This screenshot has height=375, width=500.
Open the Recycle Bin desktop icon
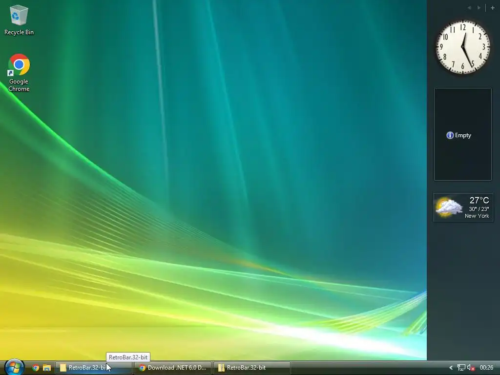click(x=19, y=20)
